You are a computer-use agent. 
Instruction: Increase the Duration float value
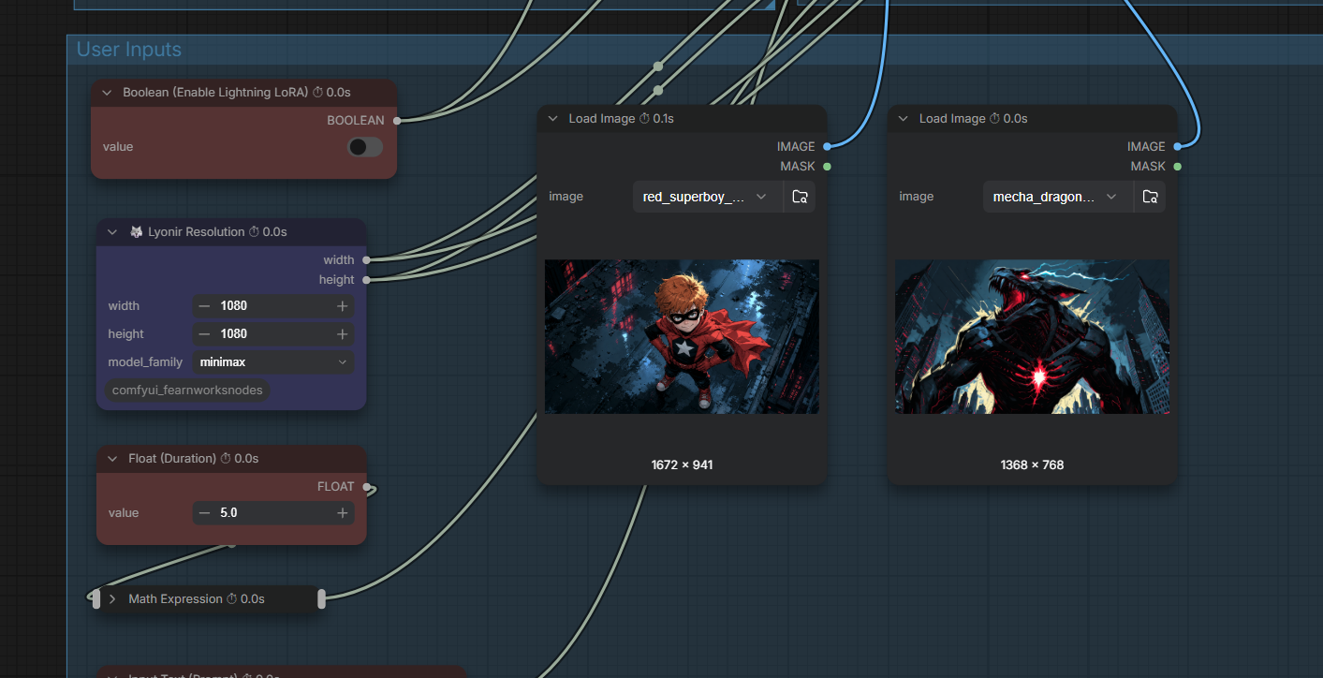343,512
